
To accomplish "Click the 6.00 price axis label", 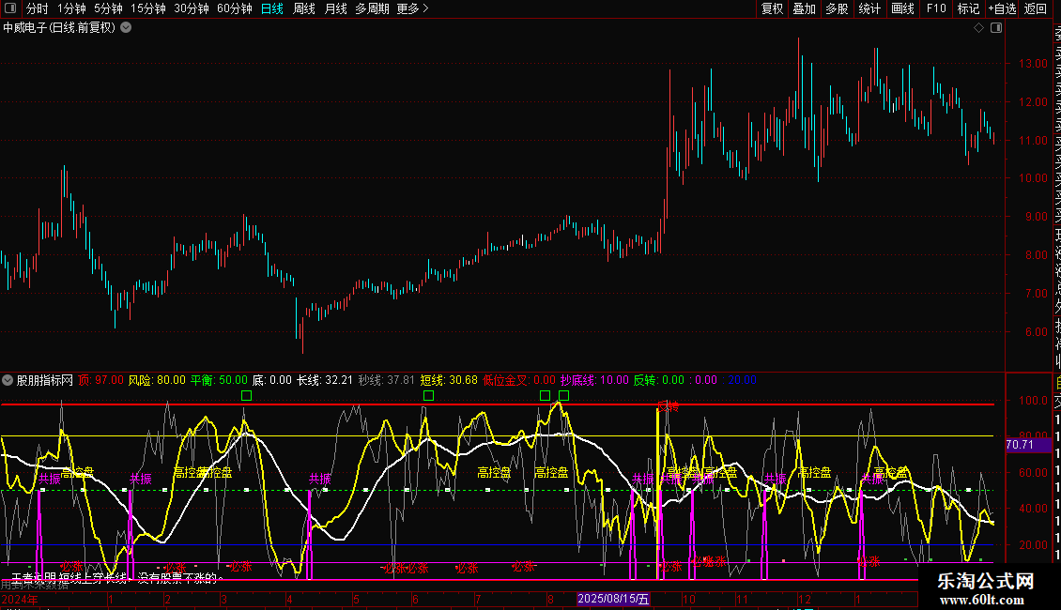I will click(1036, 332).
